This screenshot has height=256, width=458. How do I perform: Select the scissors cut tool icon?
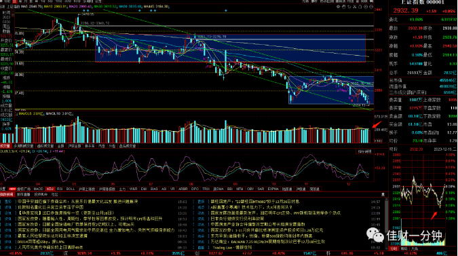[355, 6]
